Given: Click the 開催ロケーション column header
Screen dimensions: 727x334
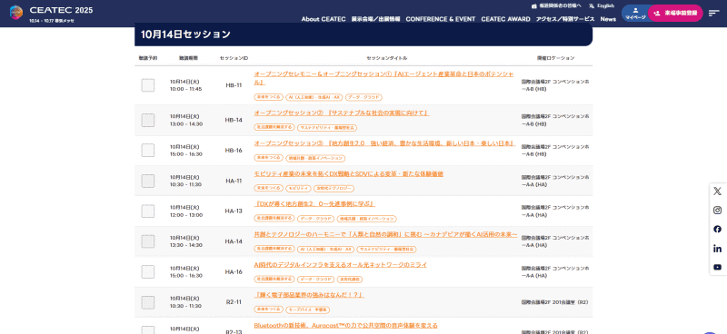Looking at the screenshot, I should tap(555, 58).
